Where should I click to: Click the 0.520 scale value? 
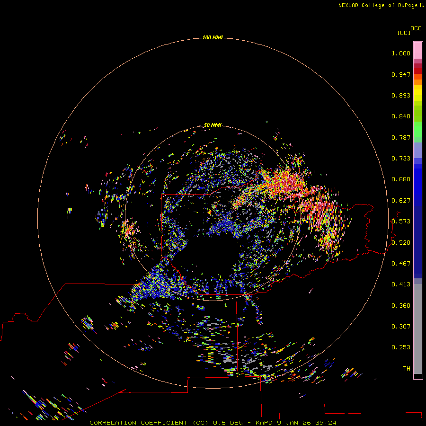click(x=401, y=243)
